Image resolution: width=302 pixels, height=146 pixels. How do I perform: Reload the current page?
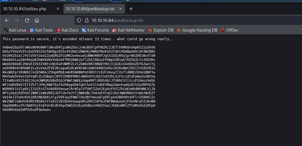(27, 21)
